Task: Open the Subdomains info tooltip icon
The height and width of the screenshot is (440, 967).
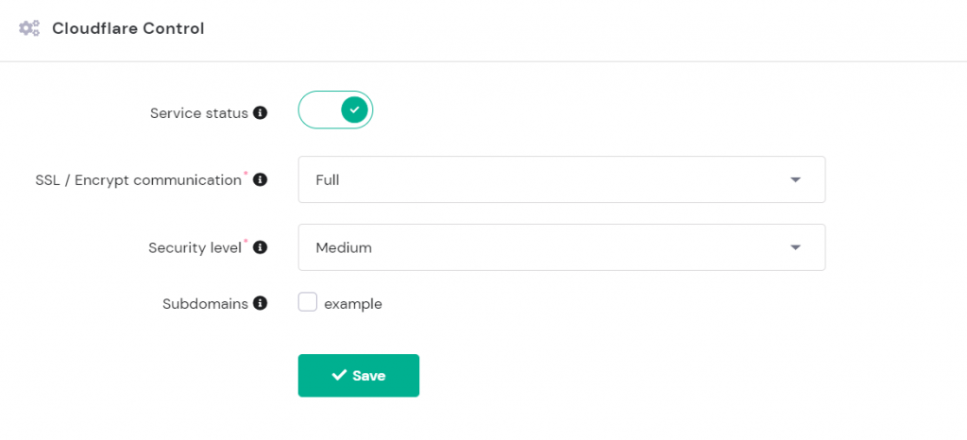Action: (261, 304)
